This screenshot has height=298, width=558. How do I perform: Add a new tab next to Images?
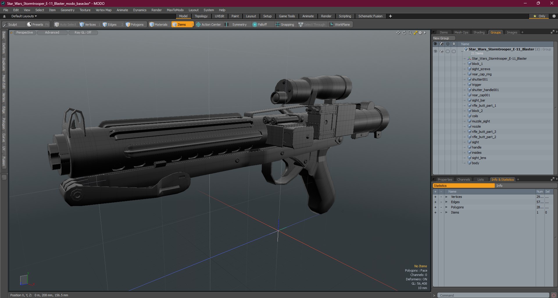522,32
